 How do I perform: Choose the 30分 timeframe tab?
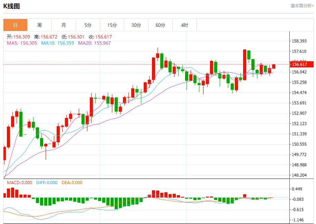coord(136,25)
